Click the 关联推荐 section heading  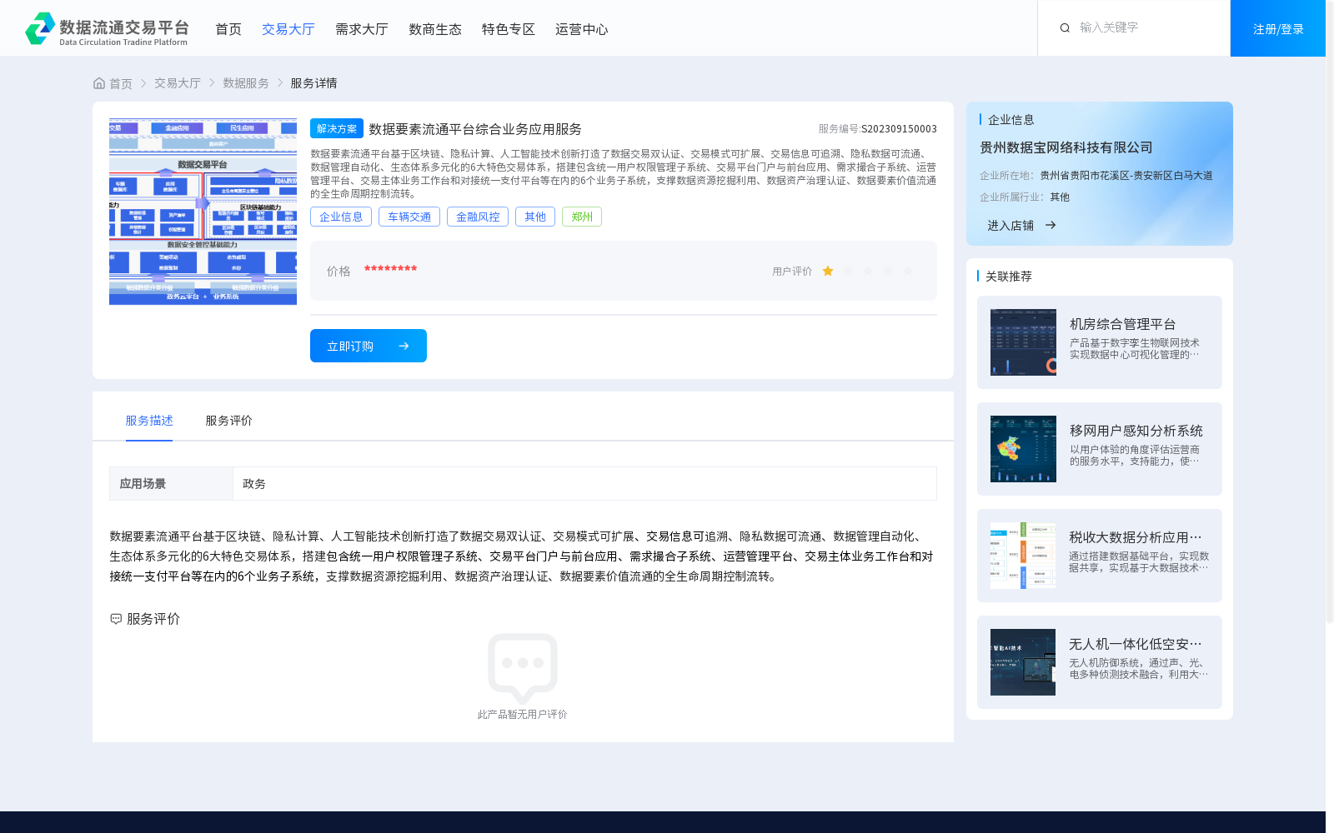coord(1009,276)
